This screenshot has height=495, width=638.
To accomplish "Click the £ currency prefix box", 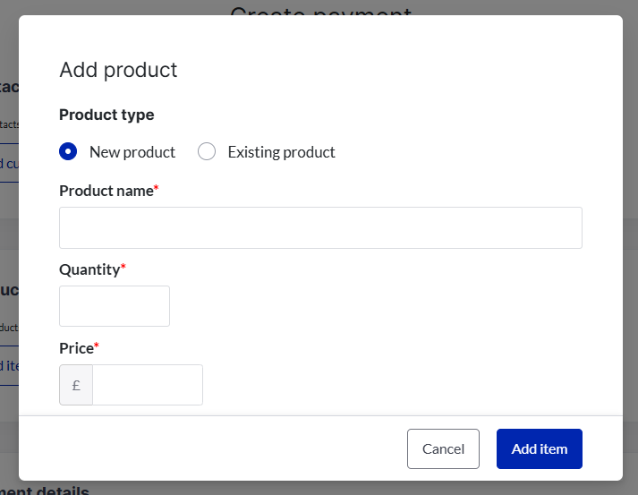I will click(x=76, y=385).
